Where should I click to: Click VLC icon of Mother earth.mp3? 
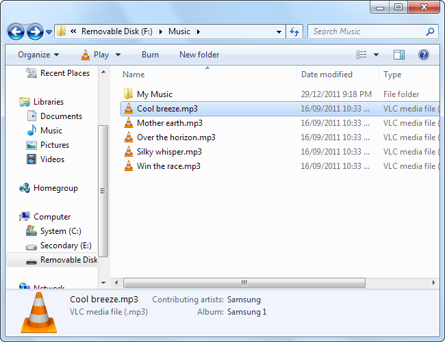click(x=129, y=123)
